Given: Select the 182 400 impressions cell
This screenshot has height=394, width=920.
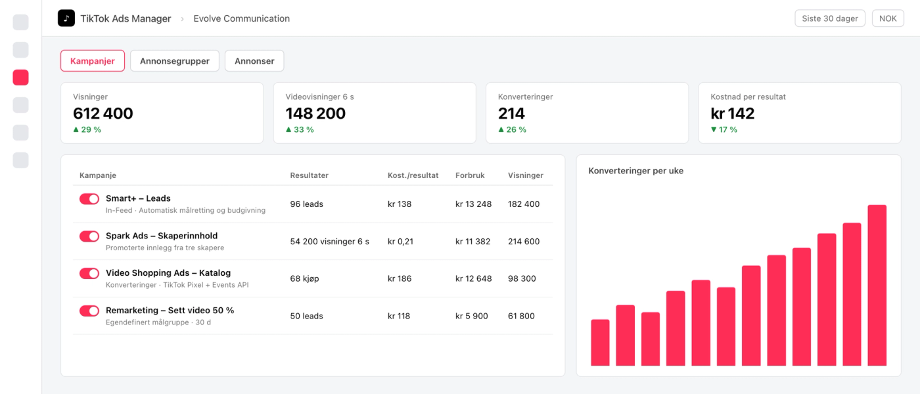Looking at the screenshot, I should pos(524,204).
